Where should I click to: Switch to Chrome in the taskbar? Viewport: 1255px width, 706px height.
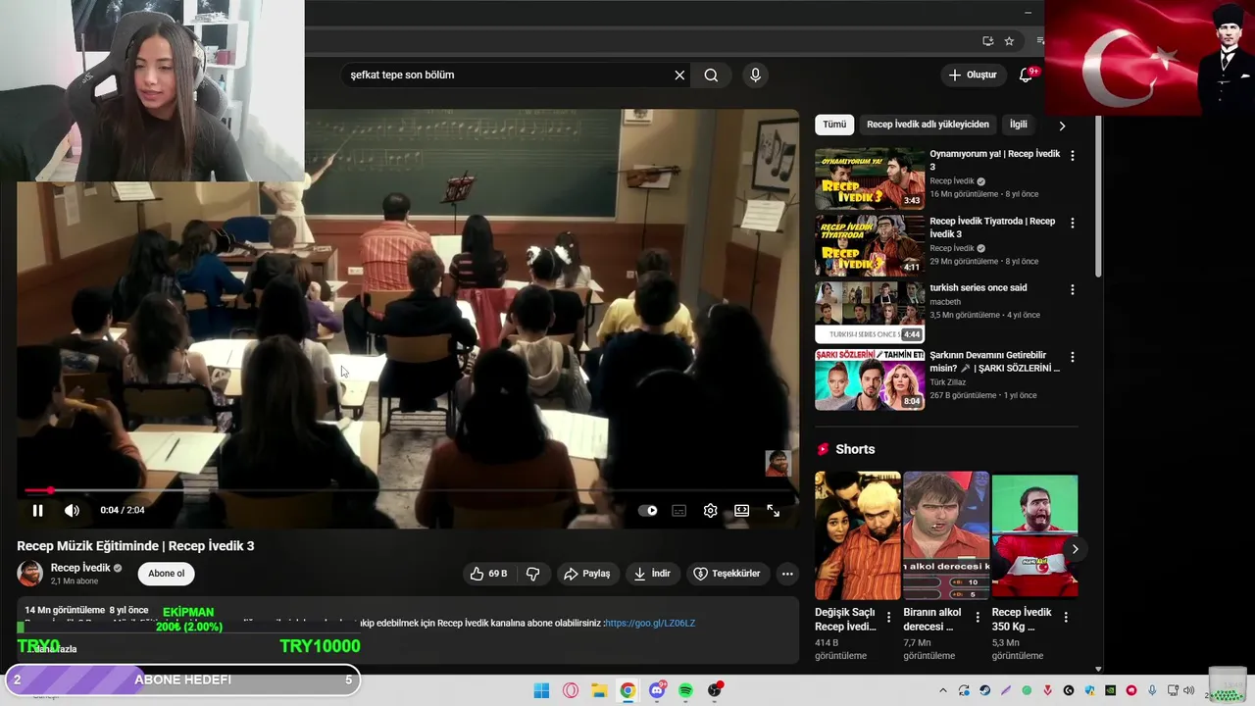(627, 690)
